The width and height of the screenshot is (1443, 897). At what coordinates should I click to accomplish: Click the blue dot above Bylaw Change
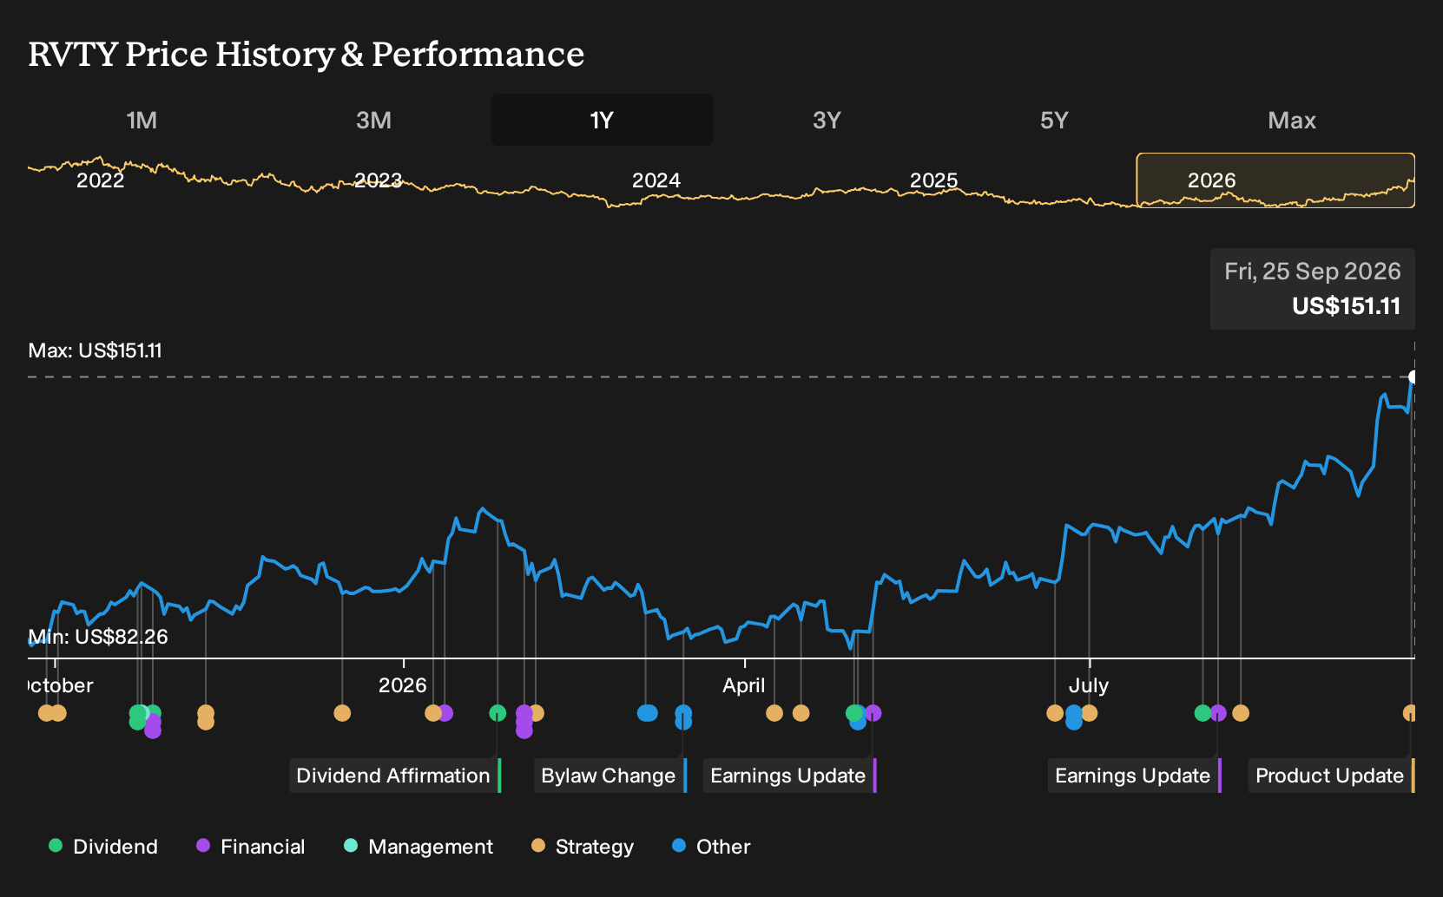tap(683, 713)
